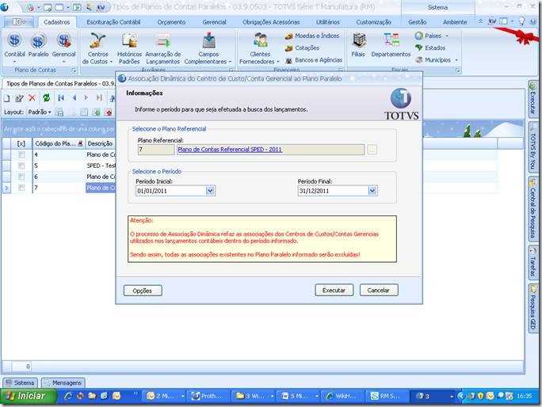Click the Iniciar start button
Image resolution: width=542 pixels, height=407 pixels.
[28, 396]
